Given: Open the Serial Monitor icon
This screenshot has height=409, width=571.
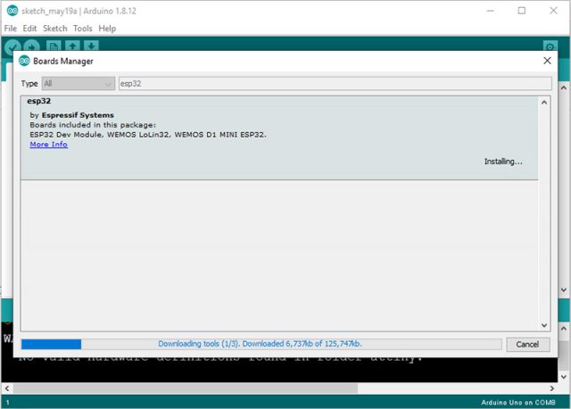Looking at the screenshot, I should click(x=550, y=46).
